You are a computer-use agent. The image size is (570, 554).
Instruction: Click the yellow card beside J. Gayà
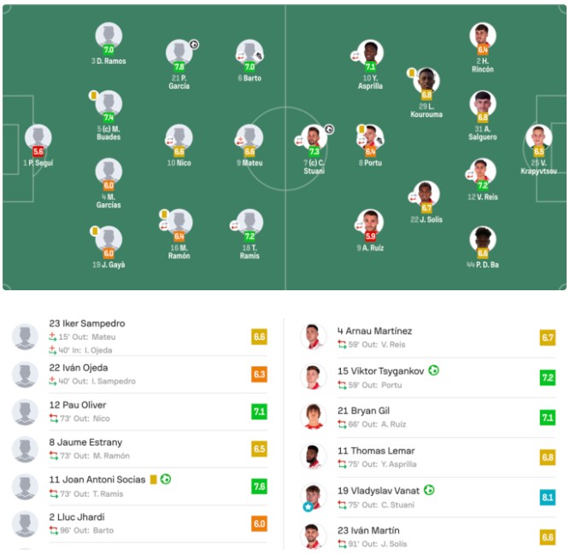coord(93,230)
